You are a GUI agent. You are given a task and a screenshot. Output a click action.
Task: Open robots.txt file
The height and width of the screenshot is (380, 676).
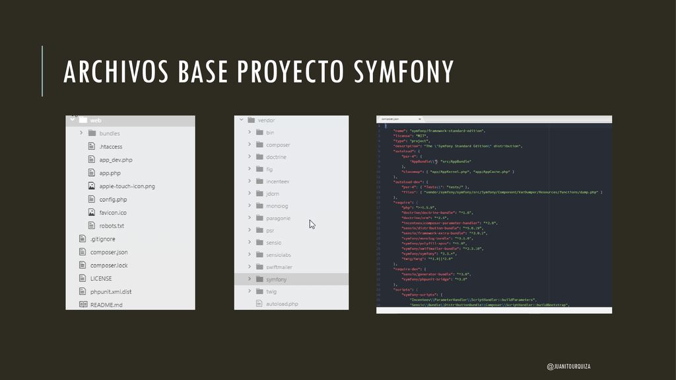coord(112,226)
